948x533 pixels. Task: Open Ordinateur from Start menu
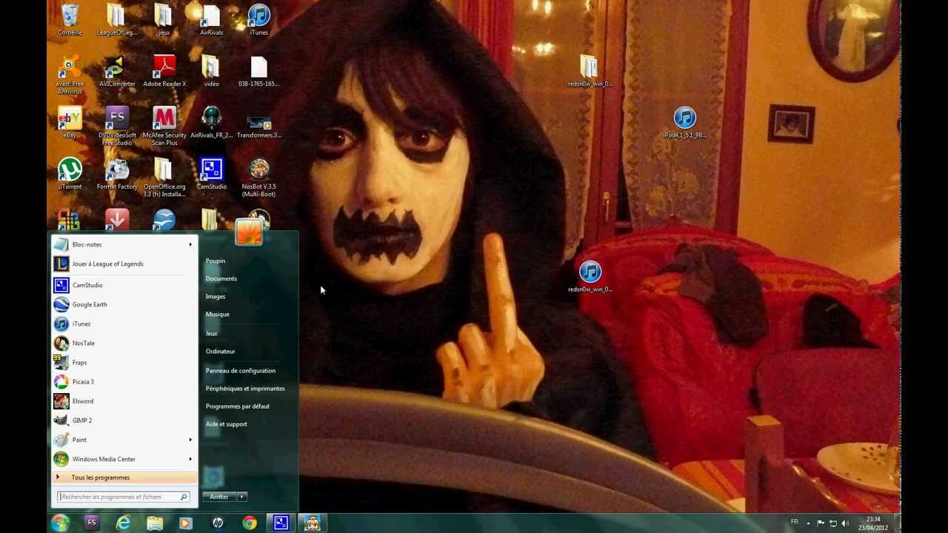pos(221,351)
